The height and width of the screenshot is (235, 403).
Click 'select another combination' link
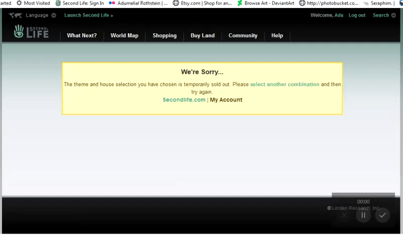285,84
